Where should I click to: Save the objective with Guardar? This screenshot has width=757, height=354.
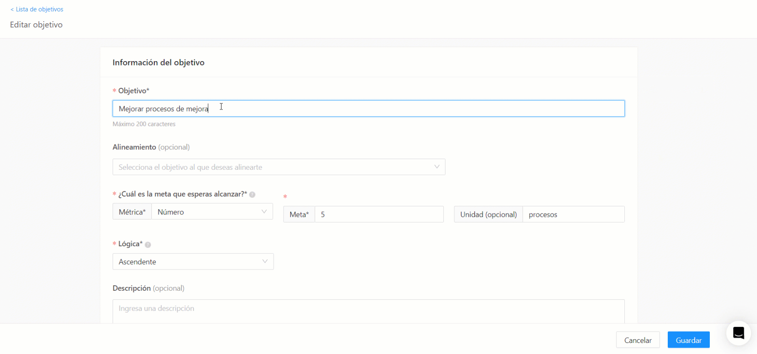tap(689, 340)
